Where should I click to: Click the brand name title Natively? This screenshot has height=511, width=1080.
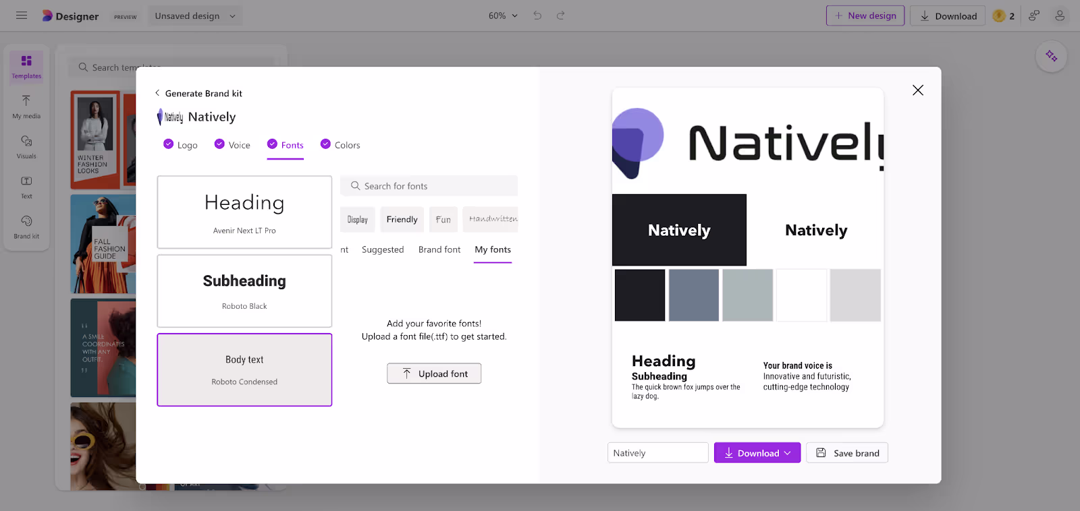coord(212,117)
